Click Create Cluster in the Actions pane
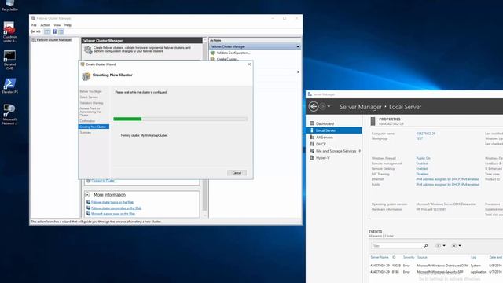Image resolution: width=503 pixels, height=283 pixels. tap(227, 59)
